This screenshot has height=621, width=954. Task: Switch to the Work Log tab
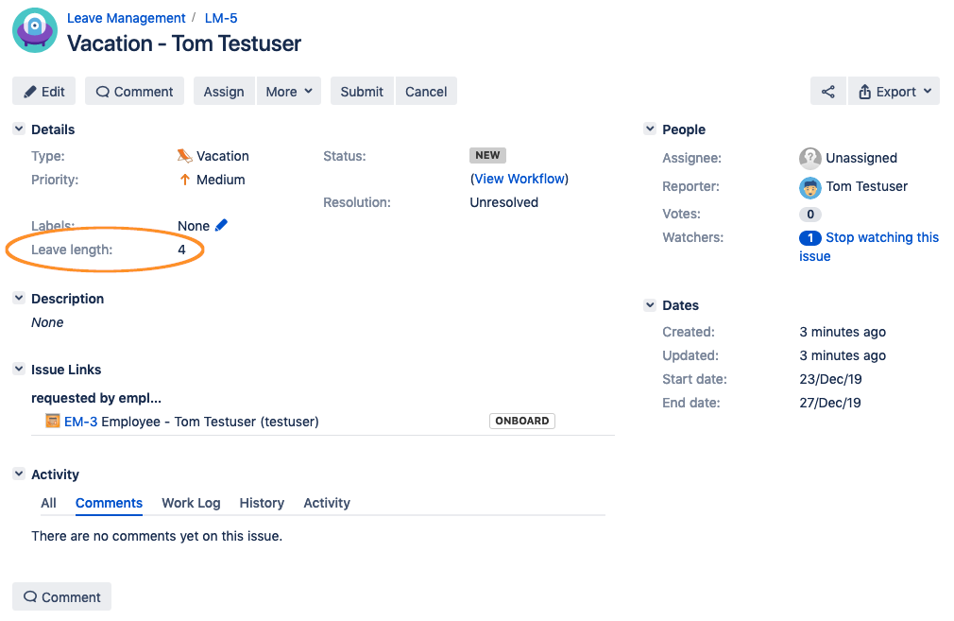point(191,503)
